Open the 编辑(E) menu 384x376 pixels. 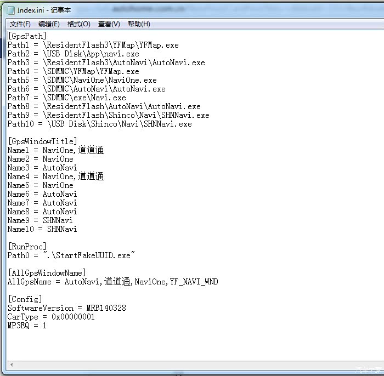coord(49,24)
